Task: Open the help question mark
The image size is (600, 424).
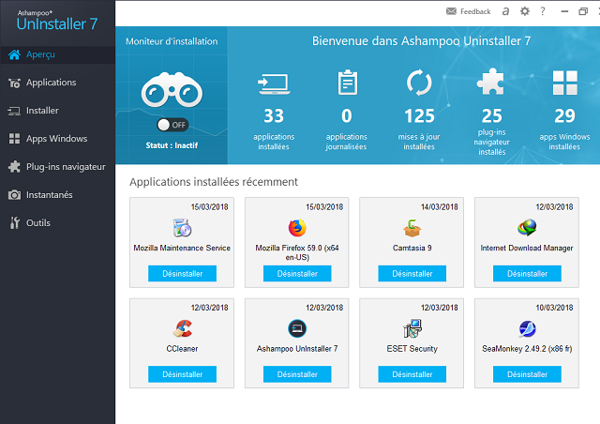Action: [x=543, y=11]
